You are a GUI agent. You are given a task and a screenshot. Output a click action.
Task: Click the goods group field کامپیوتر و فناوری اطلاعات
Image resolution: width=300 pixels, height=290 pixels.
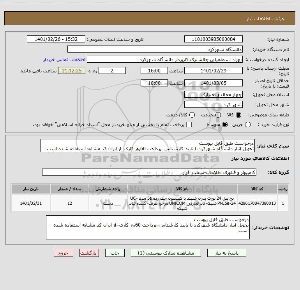(149, 172)
